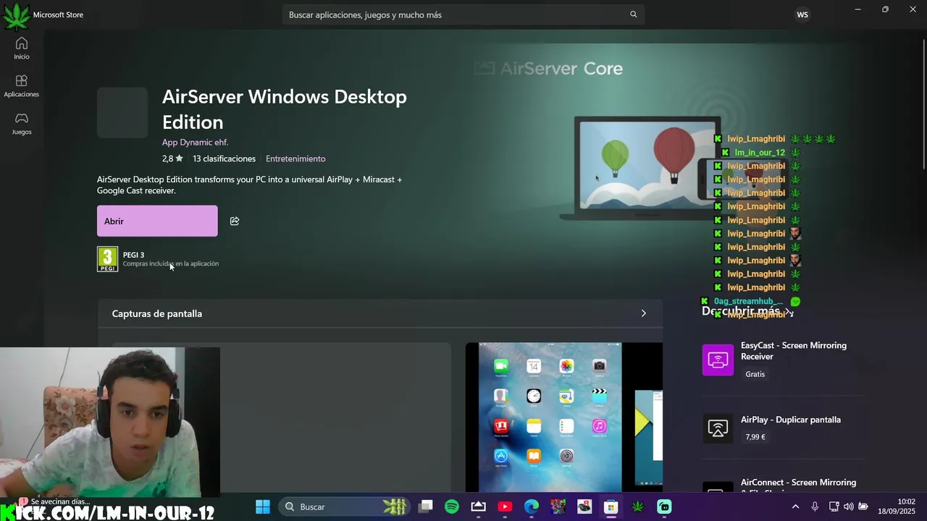Image resolution: width=927 pixels, height=521 pixels.
Task: Show hidden system tray icons
Action: click(795, 507)
